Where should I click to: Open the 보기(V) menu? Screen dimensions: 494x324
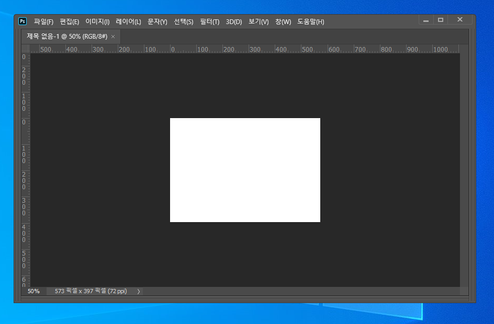point(259,22)
